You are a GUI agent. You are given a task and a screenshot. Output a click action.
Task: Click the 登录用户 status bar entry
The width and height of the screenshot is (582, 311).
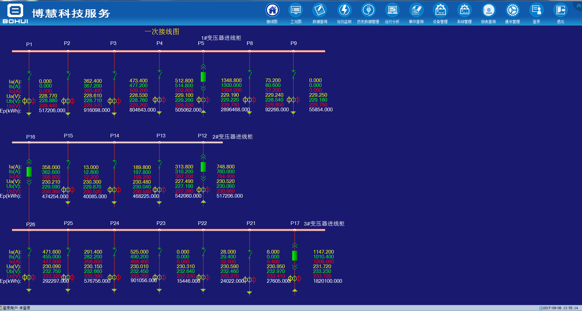click(16, 308)
